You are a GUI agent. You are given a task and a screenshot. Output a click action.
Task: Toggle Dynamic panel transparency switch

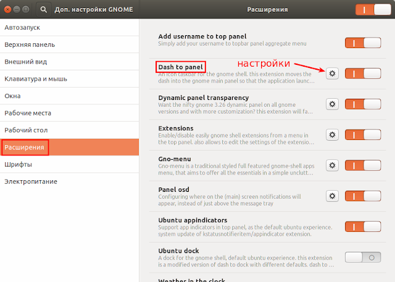(x=363, y=104)
